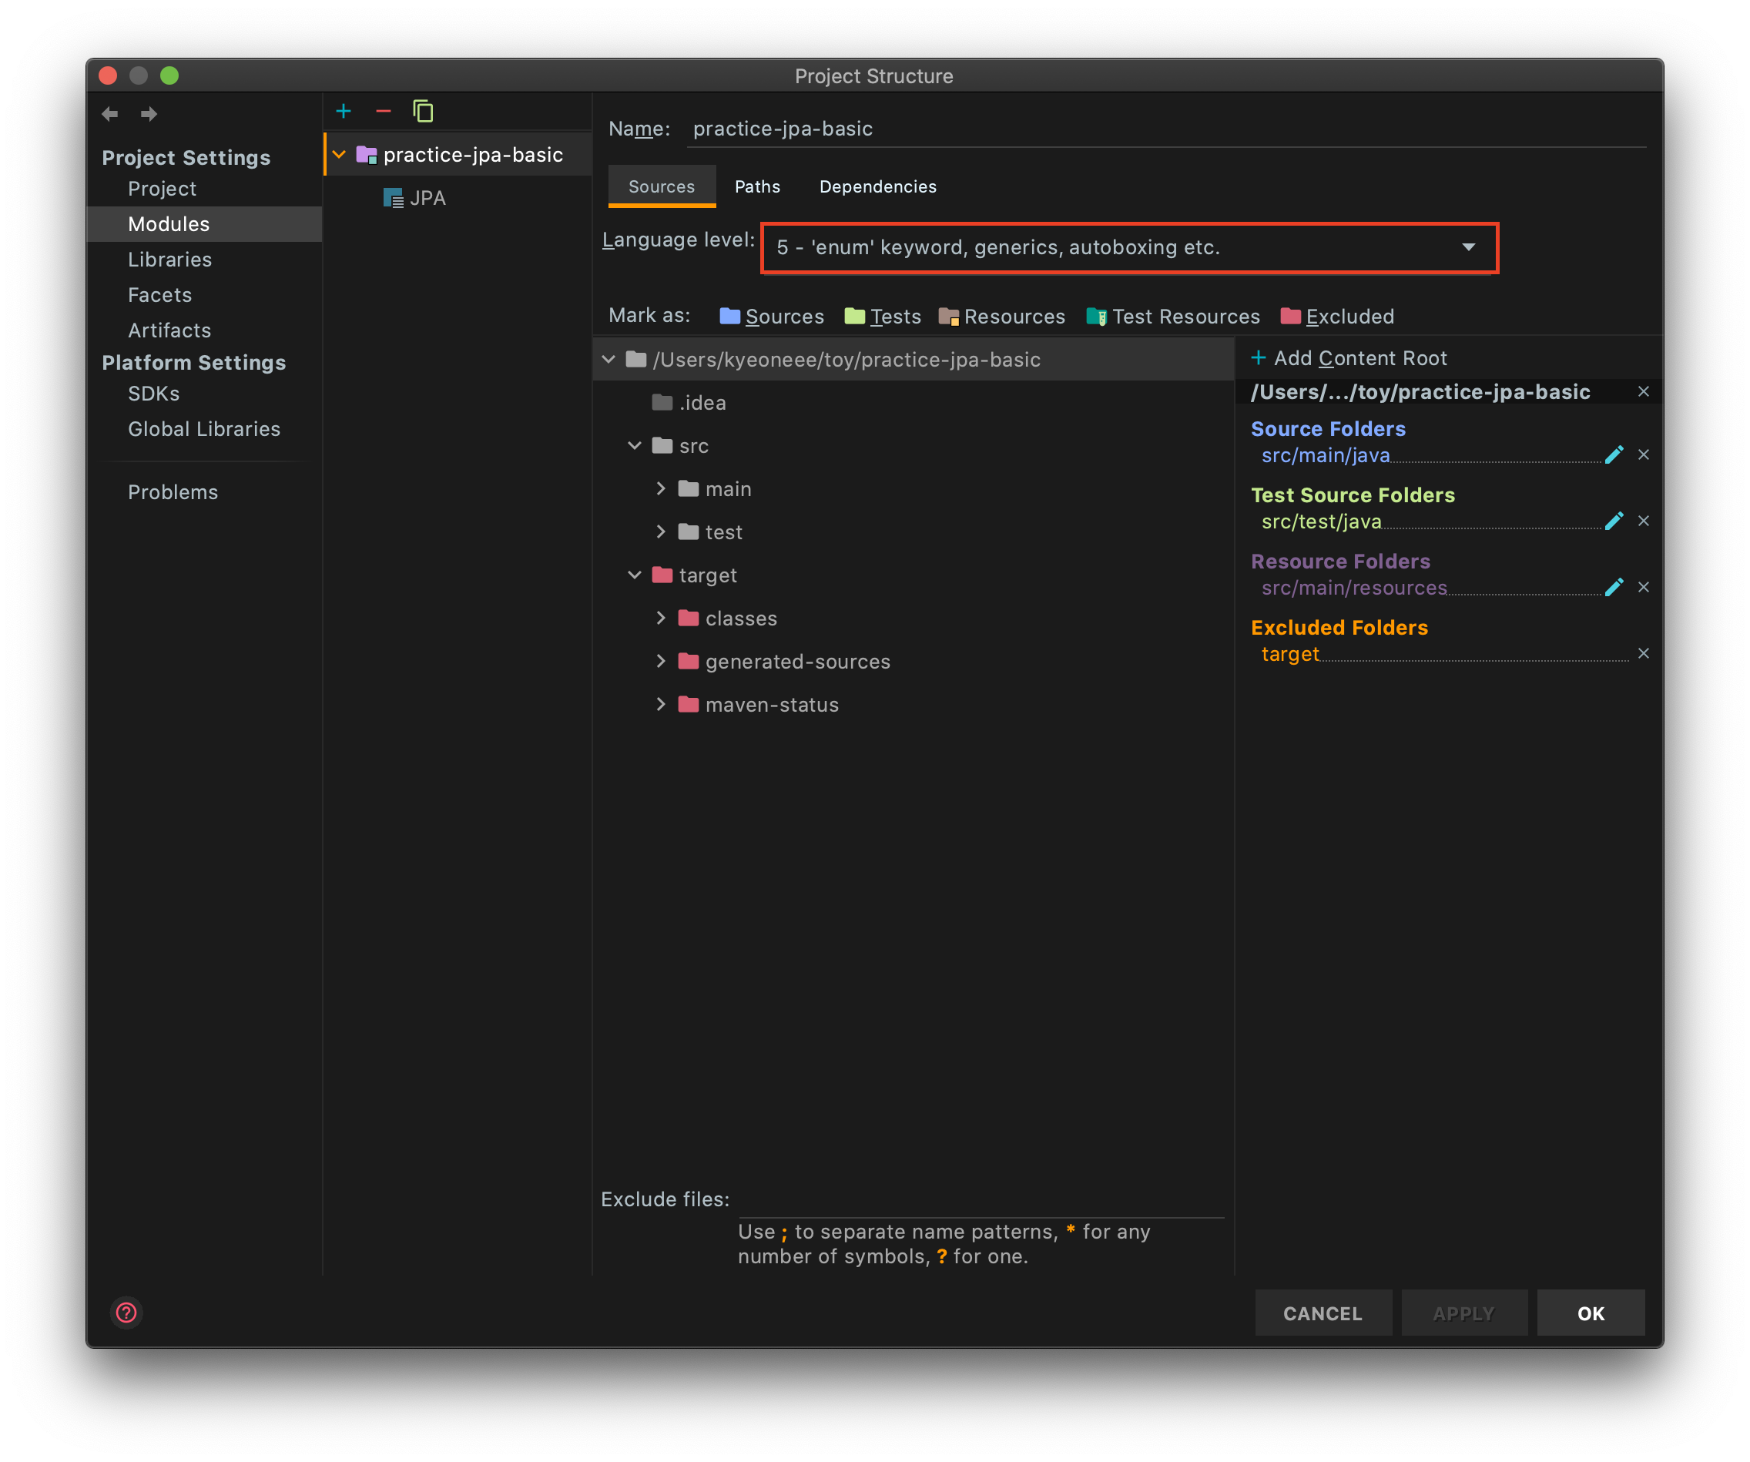Expand the main folder in tree

661,488
